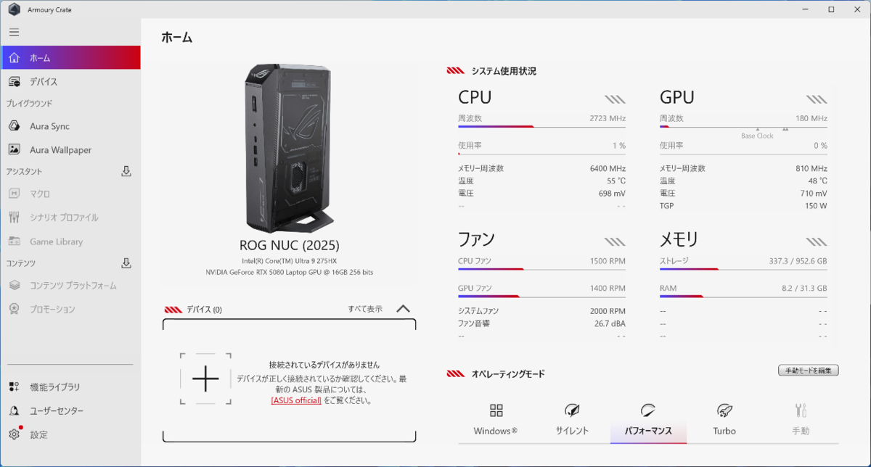
Task: Select ホーム in the sidebar
Action: [70, 58]
